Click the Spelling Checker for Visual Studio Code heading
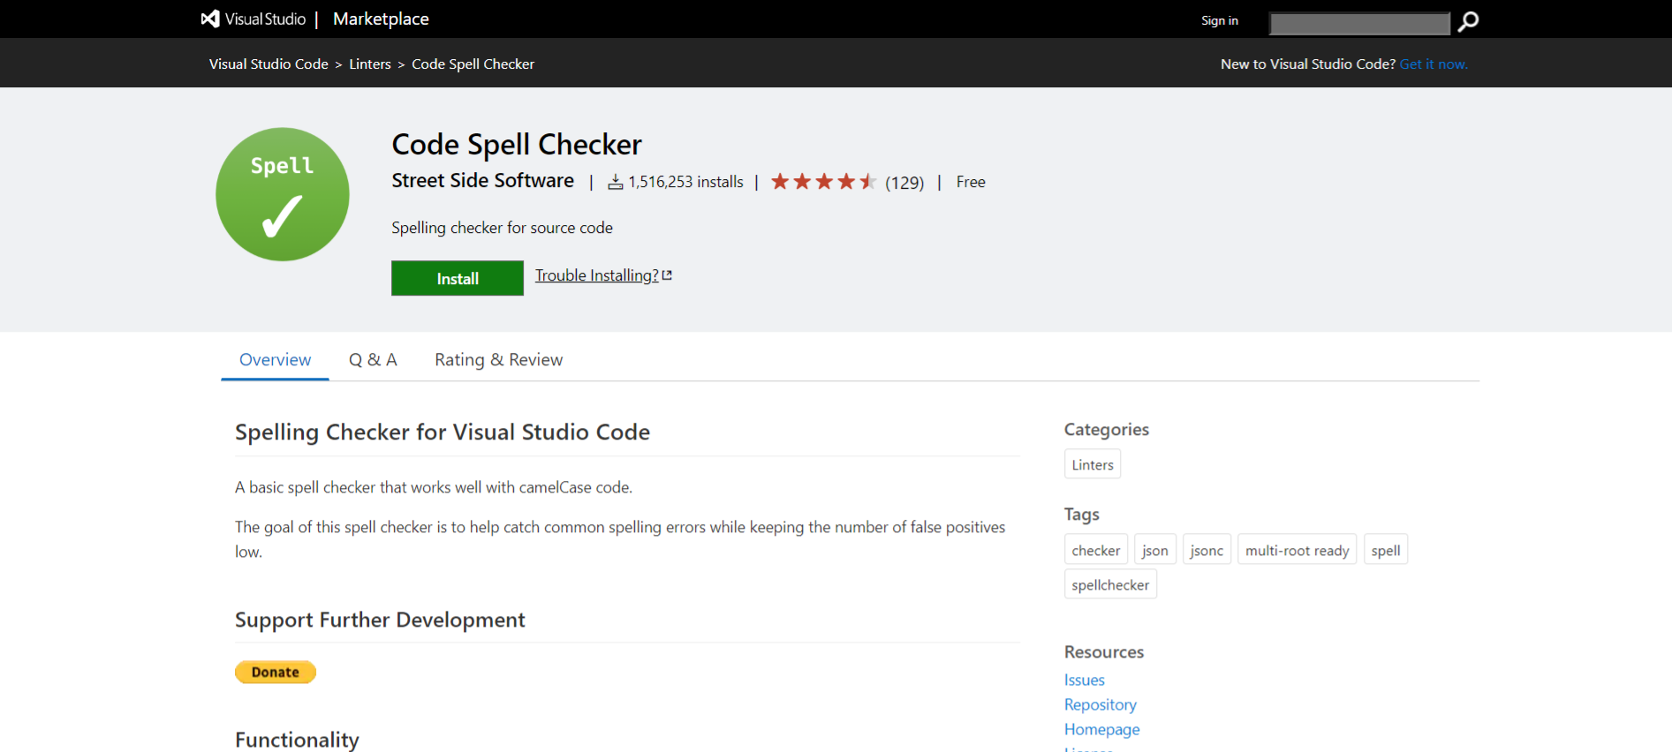 tap(443, 432)
